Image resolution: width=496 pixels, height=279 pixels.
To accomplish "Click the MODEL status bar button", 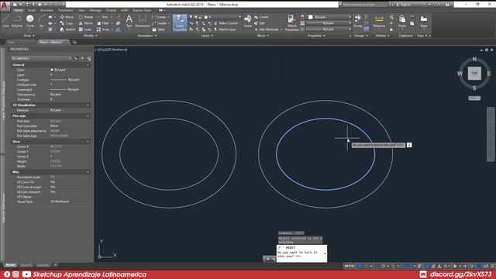I will pos(350,266).
